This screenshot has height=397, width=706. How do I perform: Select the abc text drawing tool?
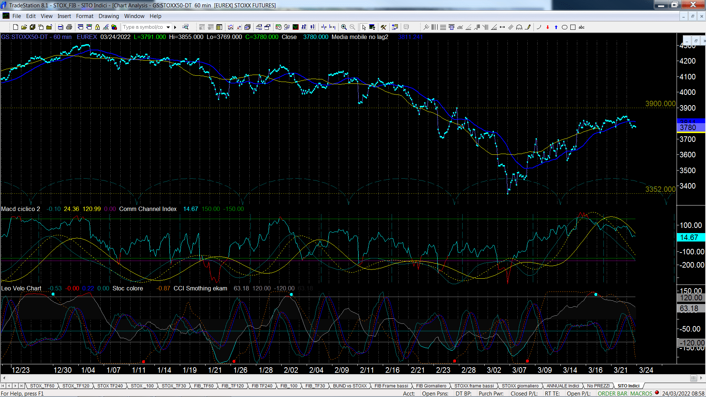coord(581,27)
